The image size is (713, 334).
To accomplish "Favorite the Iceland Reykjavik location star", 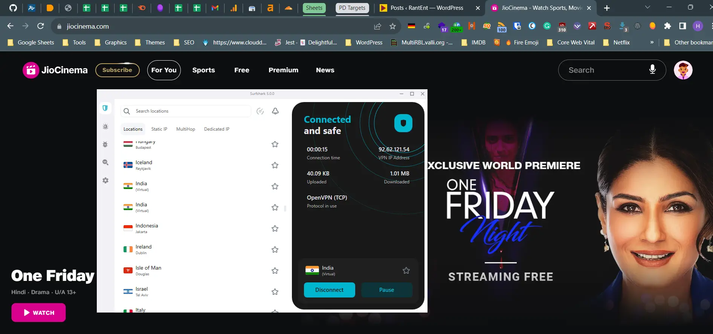I will (x=275, y=165).
